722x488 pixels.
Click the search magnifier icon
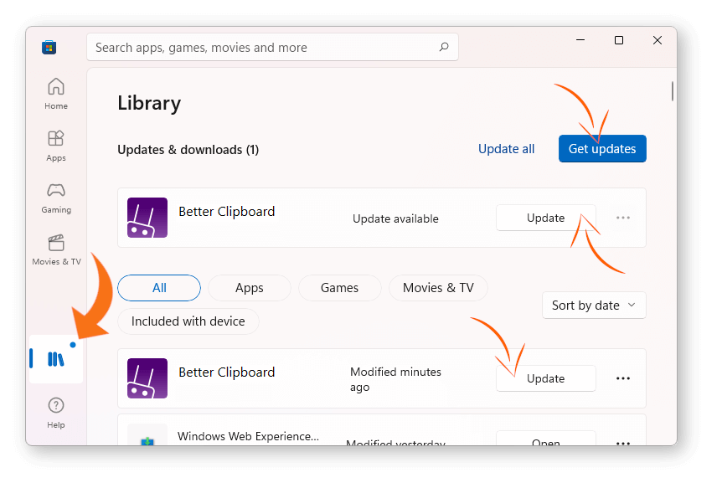click(444, 47)
